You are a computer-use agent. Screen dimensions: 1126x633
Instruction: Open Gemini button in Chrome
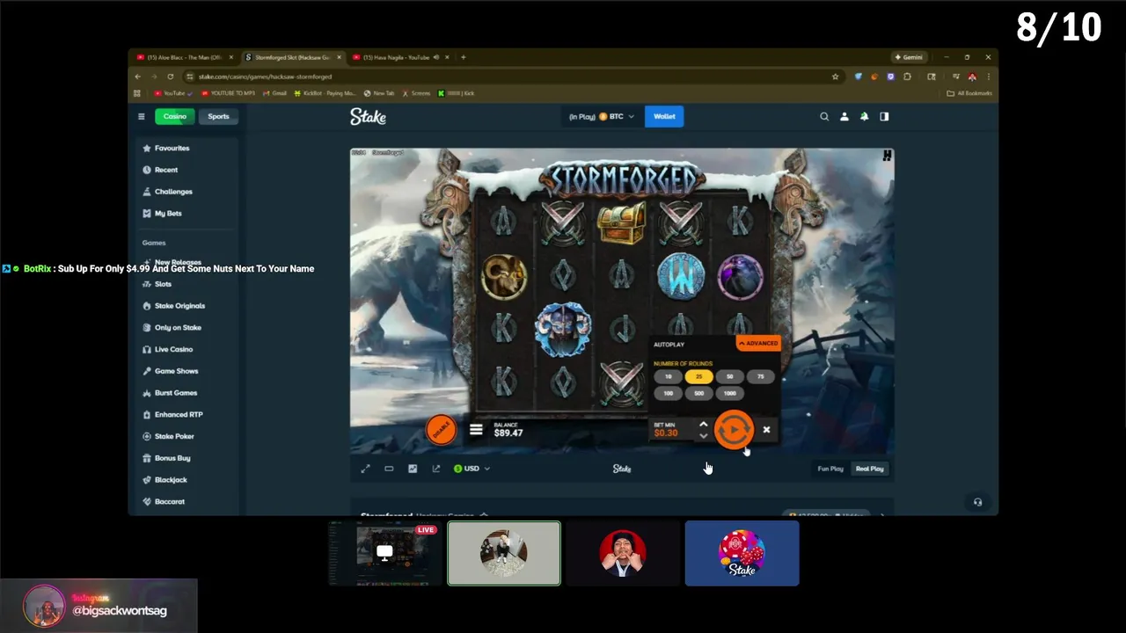click(909, 57)
